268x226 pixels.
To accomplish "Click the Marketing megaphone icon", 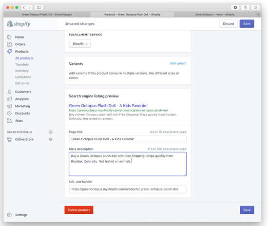I will click(9, 106).
